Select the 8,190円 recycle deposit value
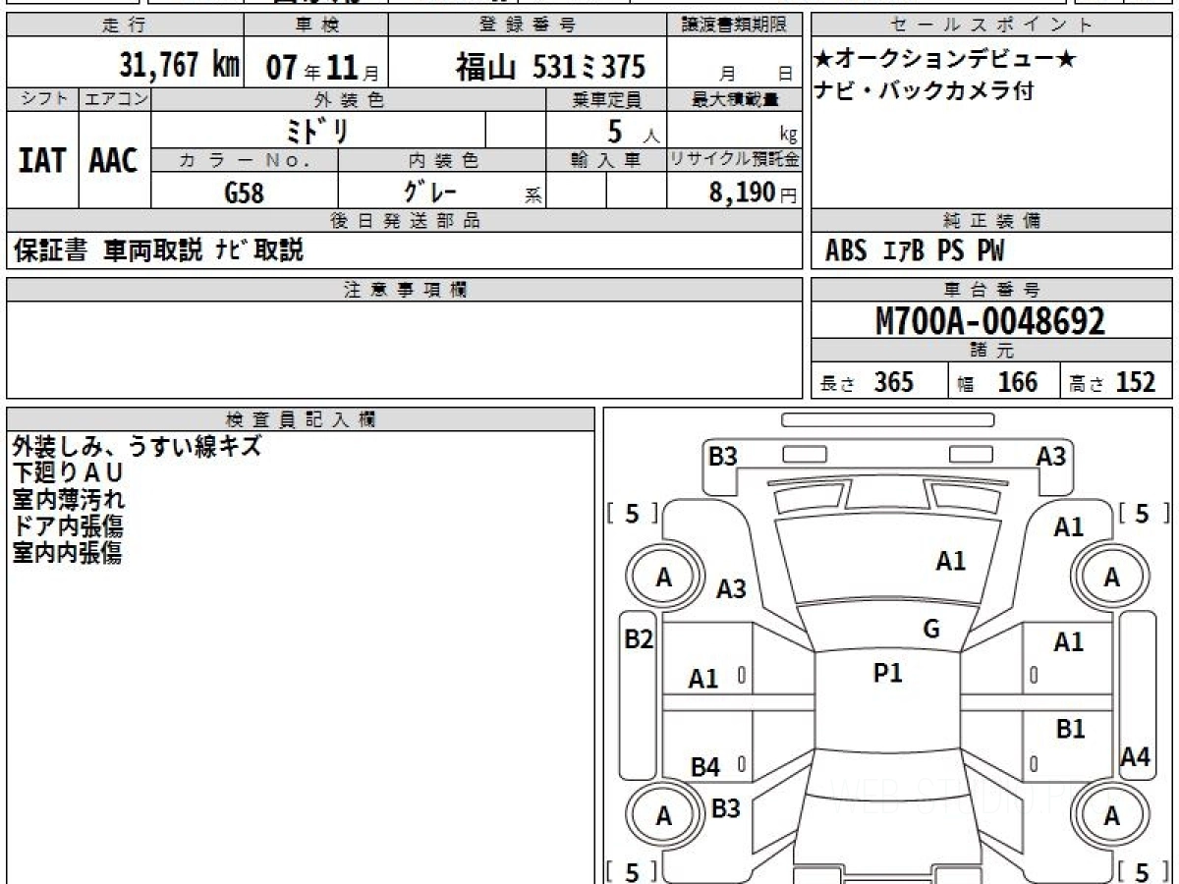This screenshot has height=884, width=1179. (x=753, y=193)
